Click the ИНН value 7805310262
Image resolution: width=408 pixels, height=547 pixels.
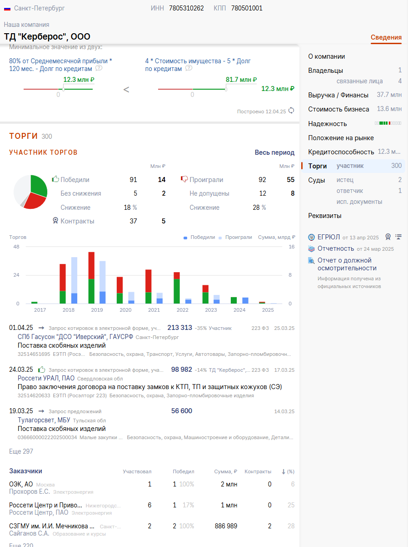(186, 8)
